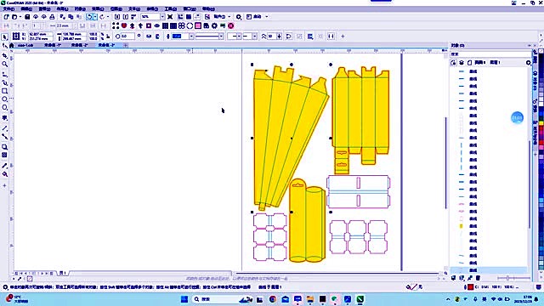This screenshot has height=306, width=544.
Task: Select the Transparency tool
Action: click(4, 155)
